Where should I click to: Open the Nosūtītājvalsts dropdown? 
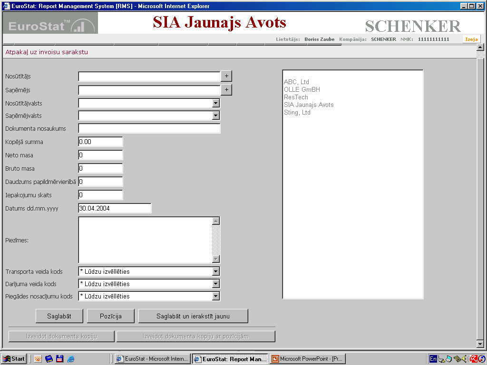pos(216,103)
